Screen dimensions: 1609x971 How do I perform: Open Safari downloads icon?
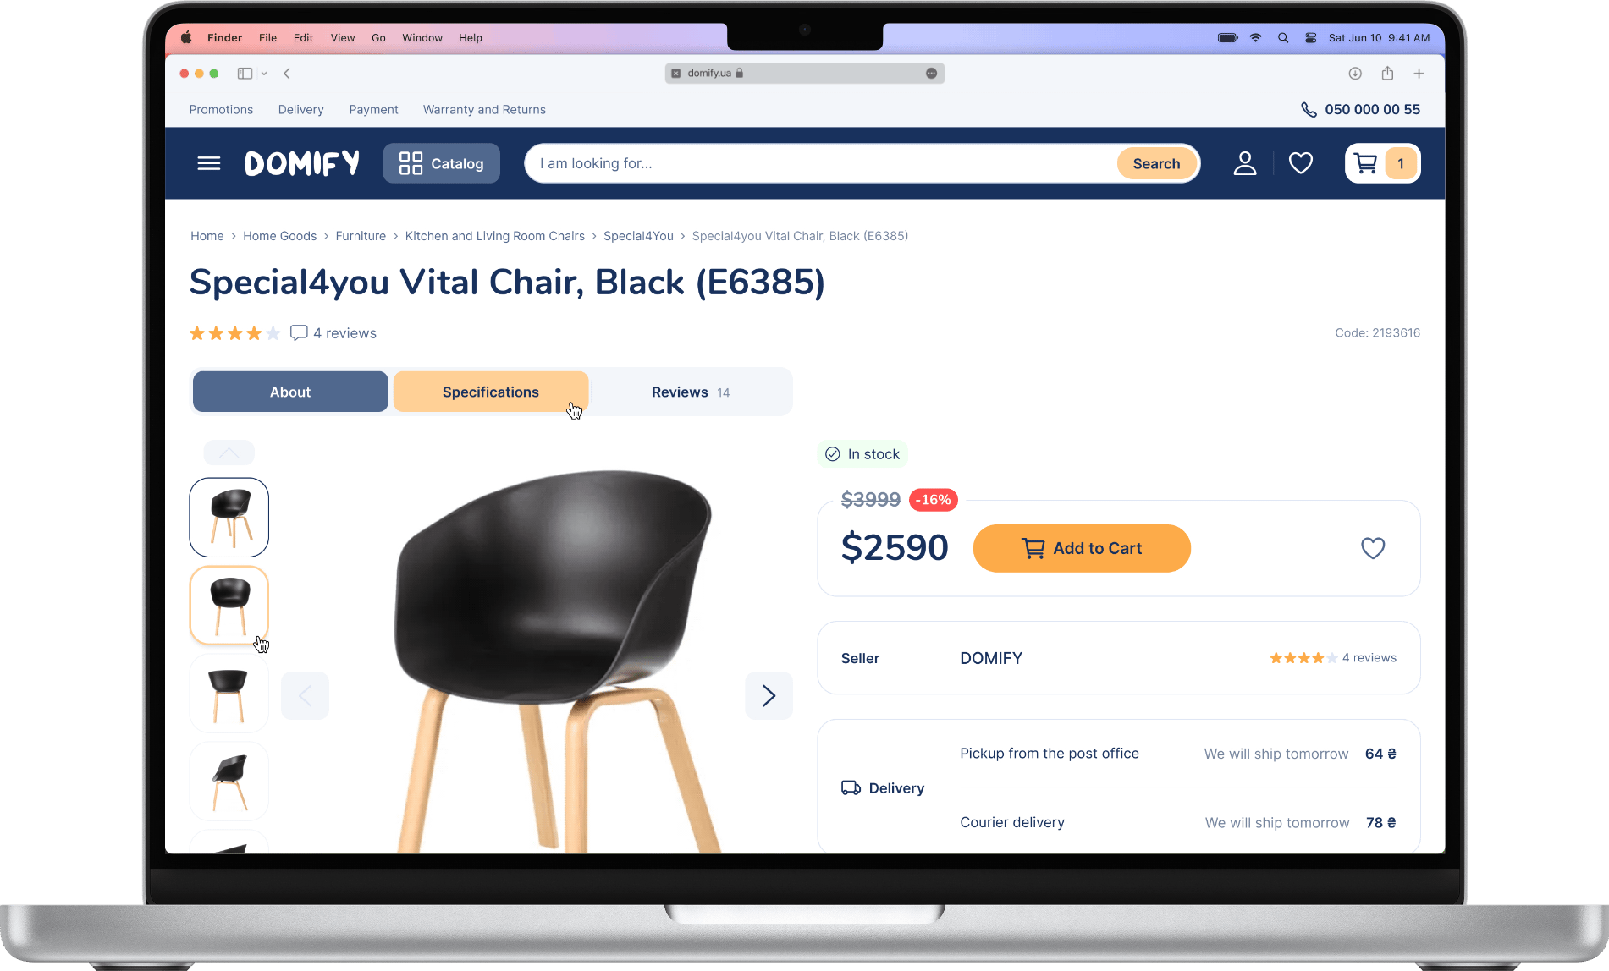1355,74
